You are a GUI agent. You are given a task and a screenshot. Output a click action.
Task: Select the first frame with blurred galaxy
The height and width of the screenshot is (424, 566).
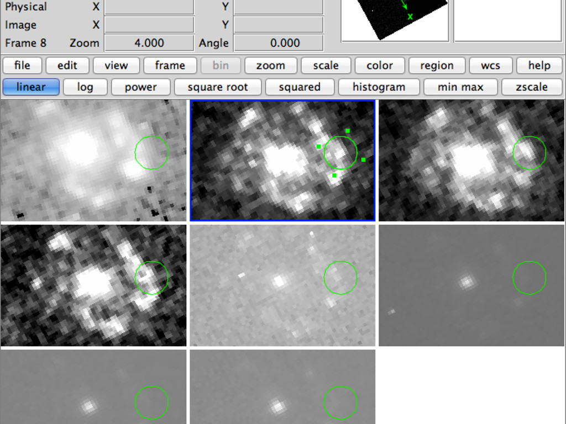point(93,161)
